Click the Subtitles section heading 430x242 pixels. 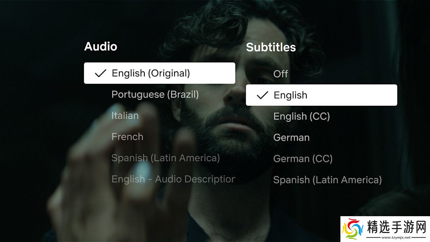pyautogui.click(x=271, y=47)
